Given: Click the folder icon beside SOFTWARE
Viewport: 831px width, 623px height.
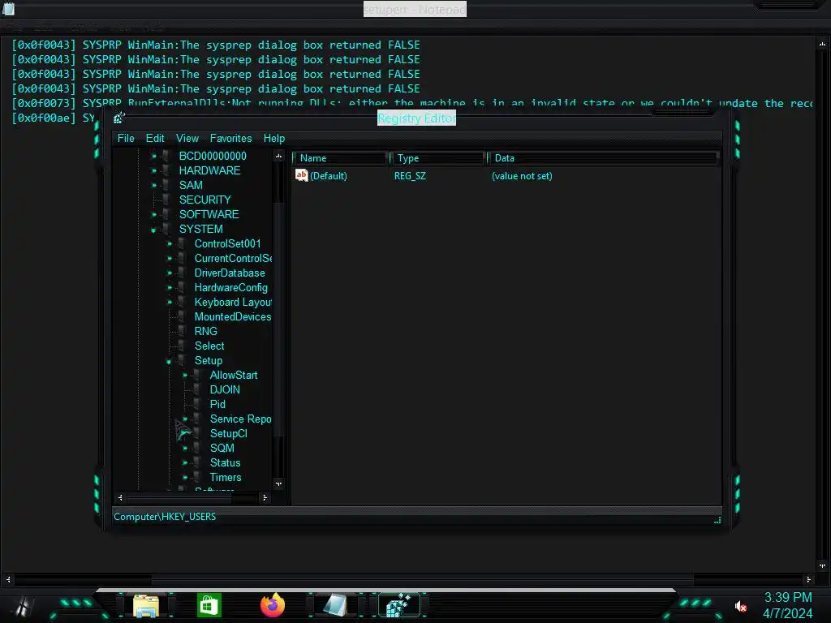Looking at the screenshot, I should (x=166, y=214).
